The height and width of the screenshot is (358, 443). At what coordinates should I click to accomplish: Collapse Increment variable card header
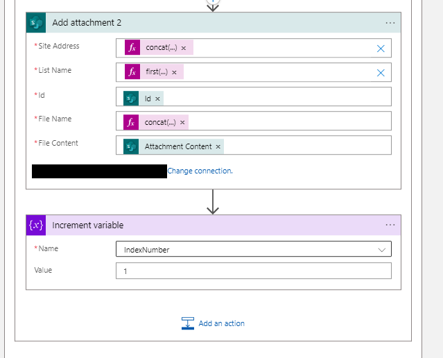tap(214, 225)
